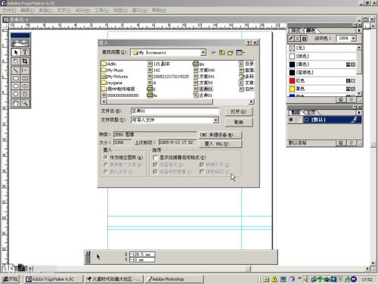
Task: Click the CMS 来源设备 button
Action: point(220,135)
